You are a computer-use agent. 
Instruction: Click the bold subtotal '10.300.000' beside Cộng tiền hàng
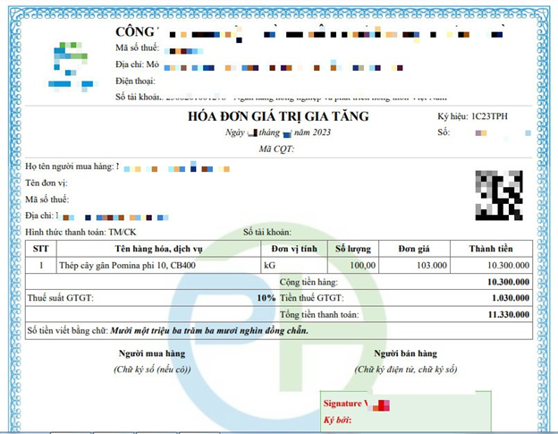[x=508, y=282]
